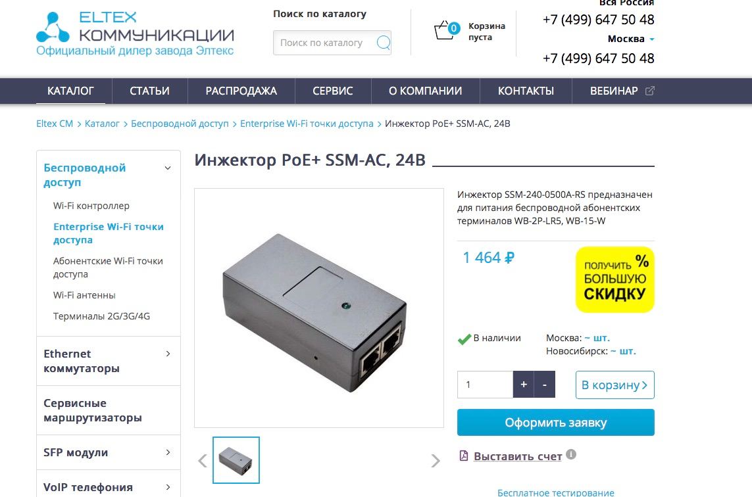Add the item with В корзину button

coord(615,385)
